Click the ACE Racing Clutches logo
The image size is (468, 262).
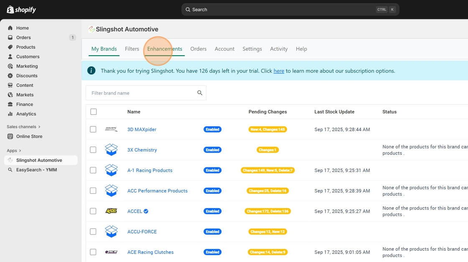[x=111, y=252]
